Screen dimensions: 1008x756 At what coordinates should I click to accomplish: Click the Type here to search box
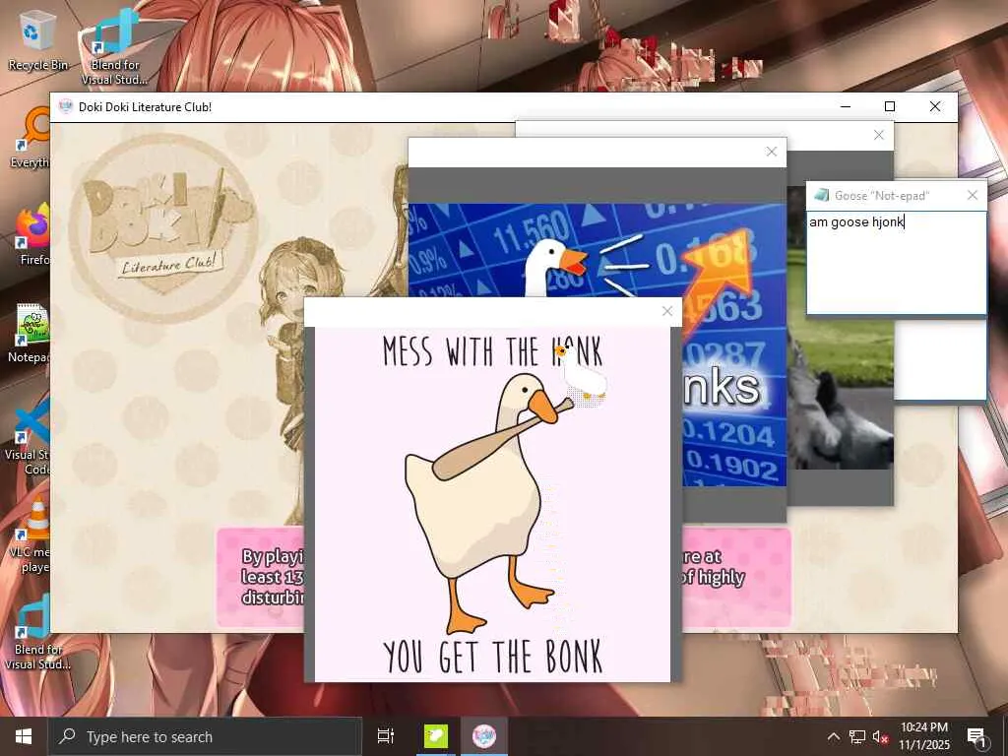[x=205, y=736]
